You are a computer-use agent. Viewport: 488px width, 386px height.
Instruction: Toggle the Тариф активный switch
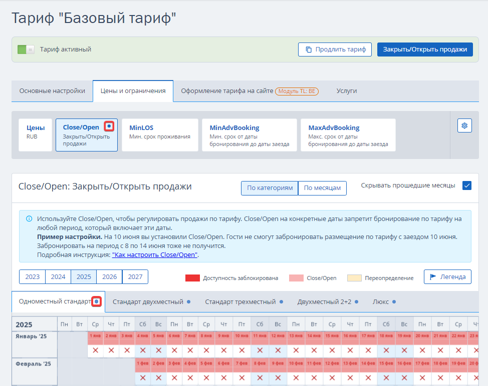coord(26,49)
